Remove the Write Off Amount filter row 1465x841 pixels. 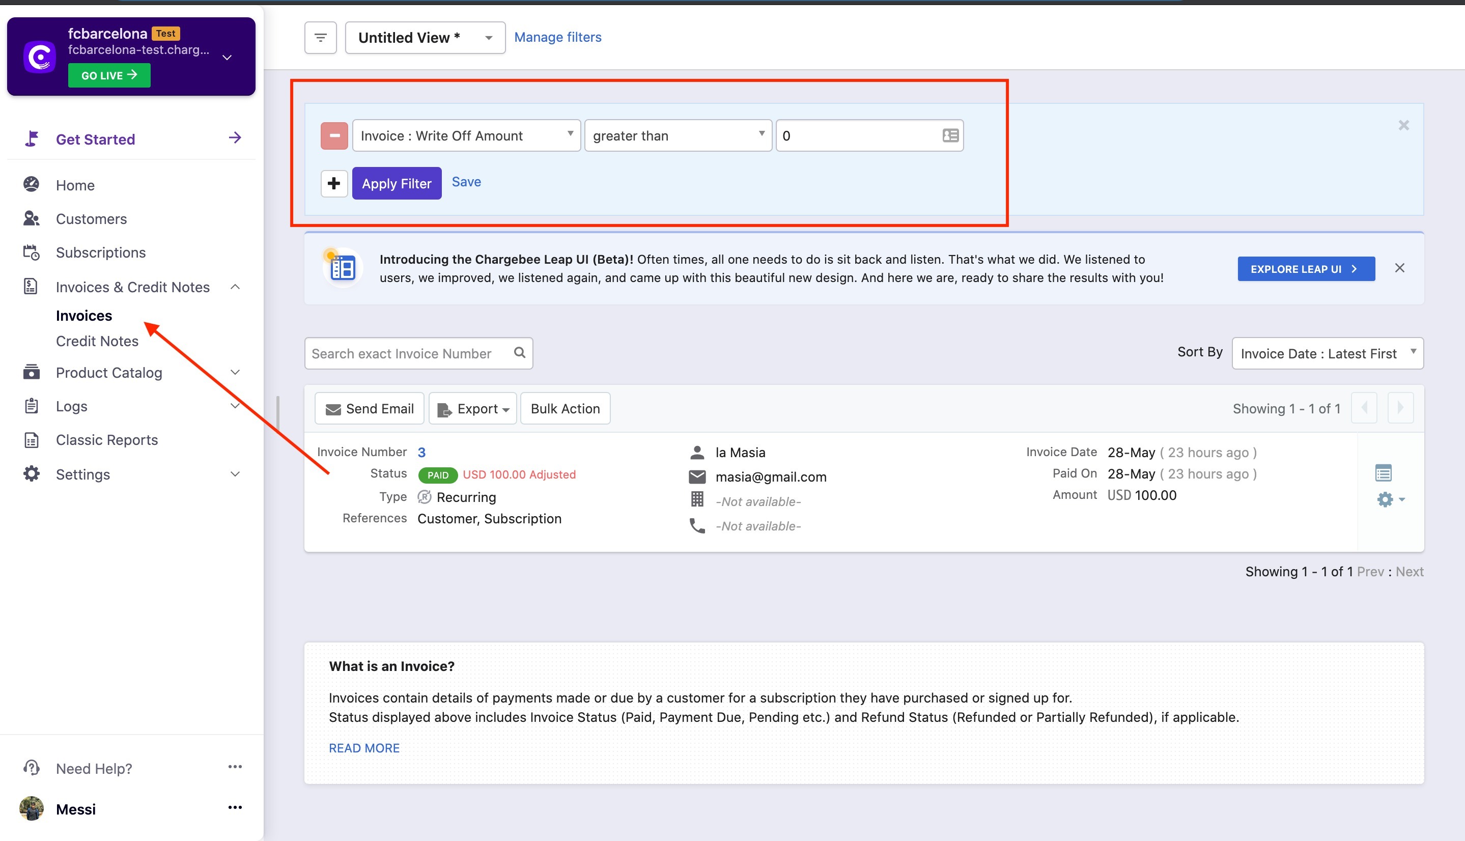[x=334, y=136]
